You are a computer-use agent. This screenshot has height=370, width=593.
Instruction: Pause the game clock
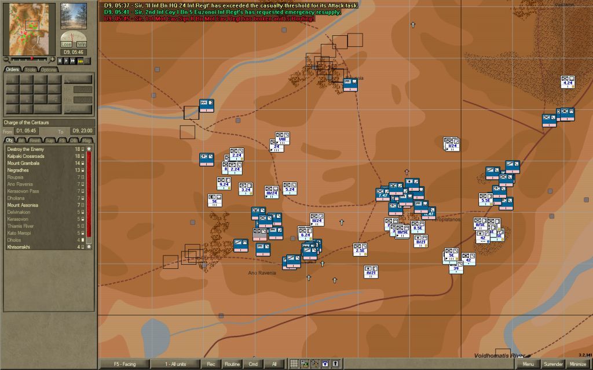60,61
